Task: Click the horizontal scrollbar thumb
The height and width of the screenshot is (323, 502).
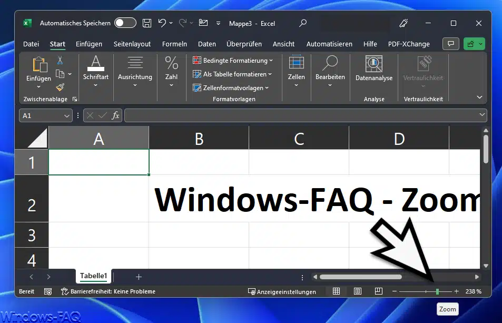Action: (360, 277)
